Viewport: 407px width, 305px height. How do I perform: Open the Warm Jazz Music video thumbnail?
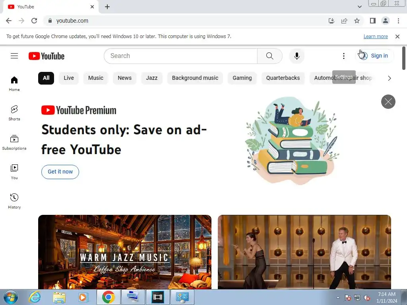(x=125, y=252)
